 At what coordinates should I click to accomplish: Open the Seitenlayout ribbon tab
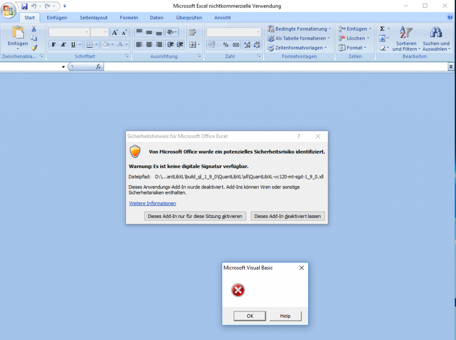pyautogui.click(x=94, y=18)
